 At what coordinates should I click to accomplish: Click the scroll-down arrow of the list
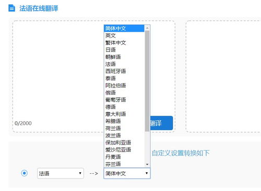pos(147,164)
